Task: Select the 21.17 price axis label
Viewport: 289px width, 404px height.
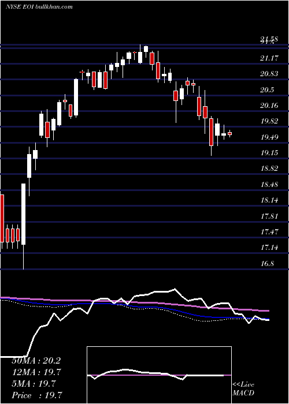Action: [269, 58]
